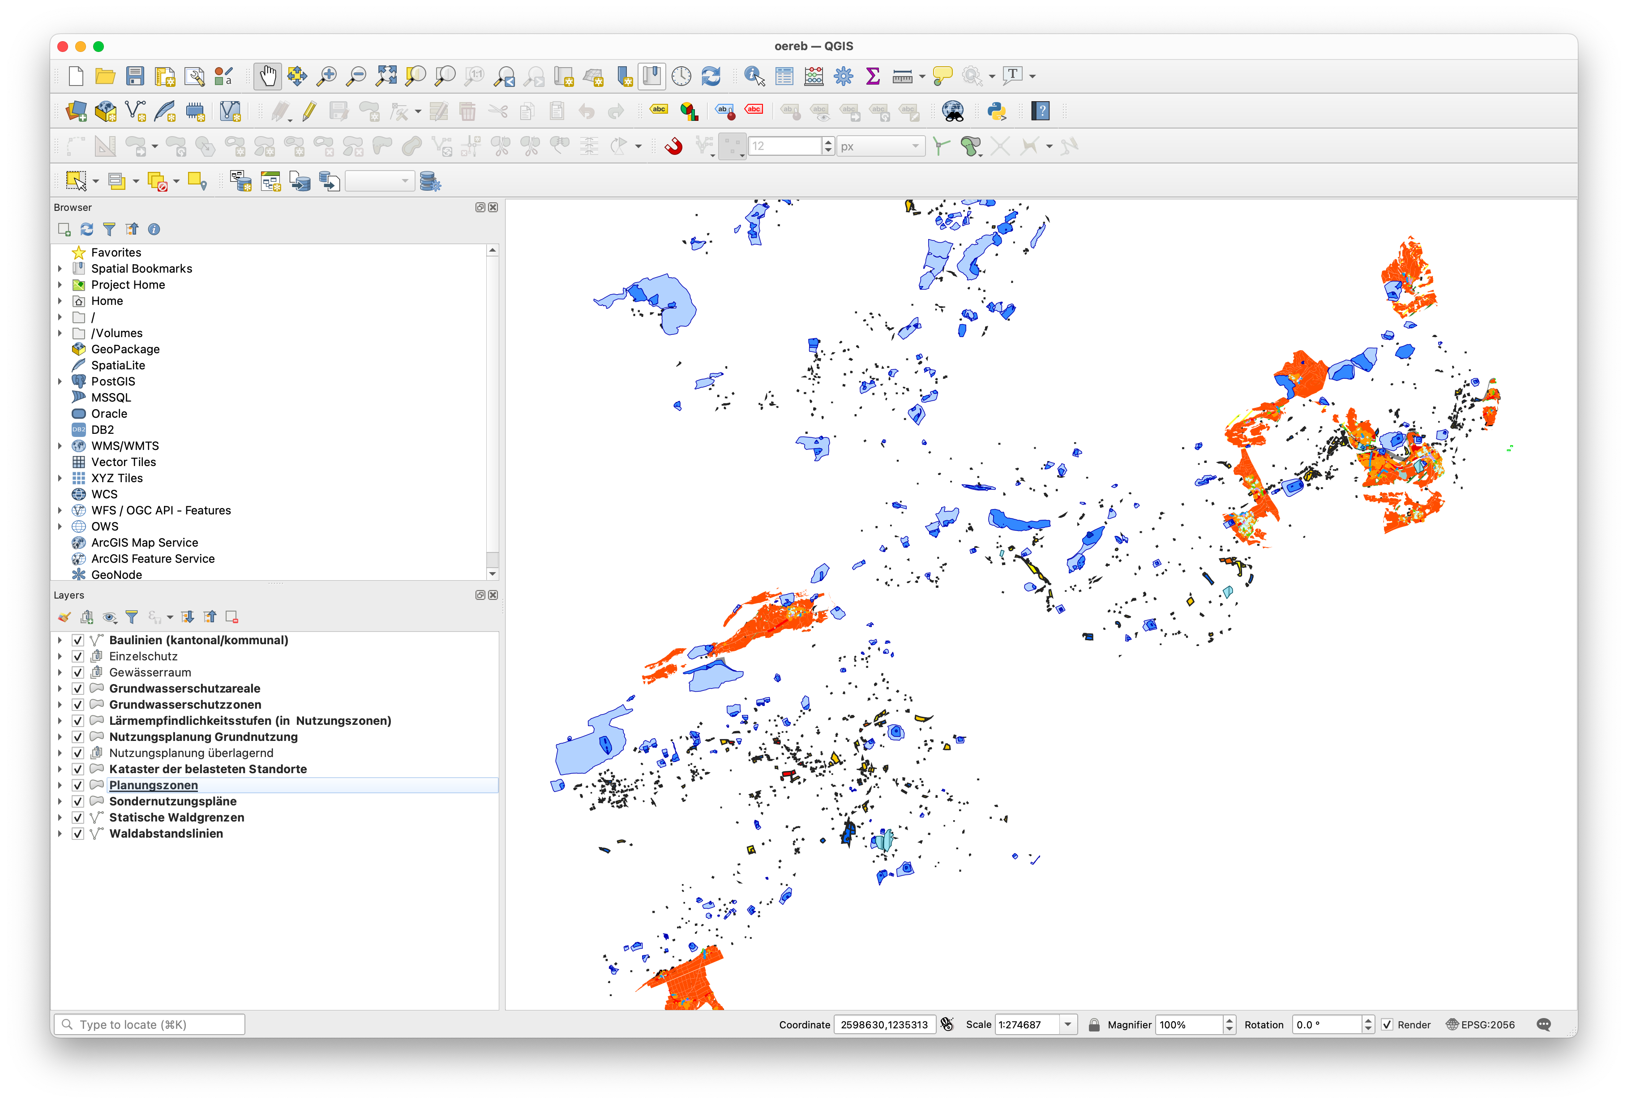Expand the Waldabstandslinien layer
Viewport: 1628px width, 1104px height.
click(60, 834)
